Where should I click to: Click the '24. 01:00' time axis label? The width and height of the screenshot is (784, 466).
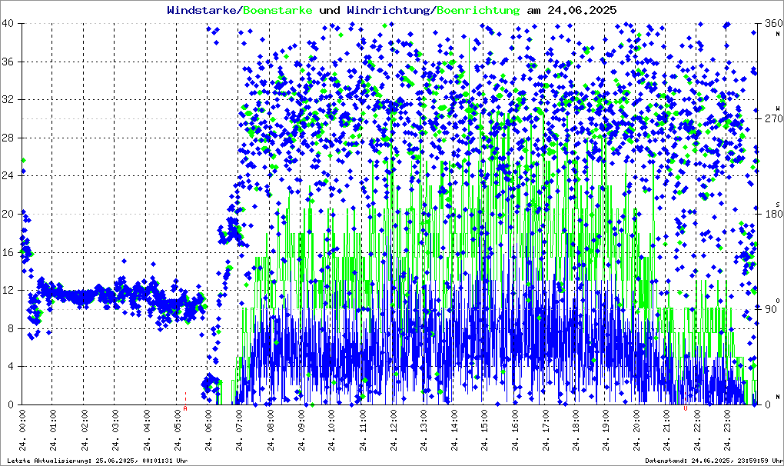pos(52,431)
